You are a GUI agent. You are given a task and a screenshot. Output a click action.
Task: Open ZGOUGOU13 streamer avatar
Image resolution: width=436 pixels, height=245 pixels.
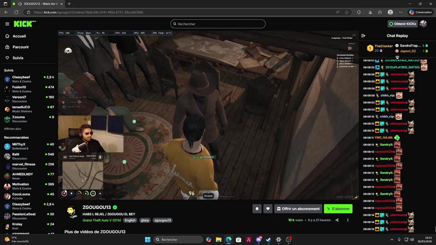click(x=72, y=212)
